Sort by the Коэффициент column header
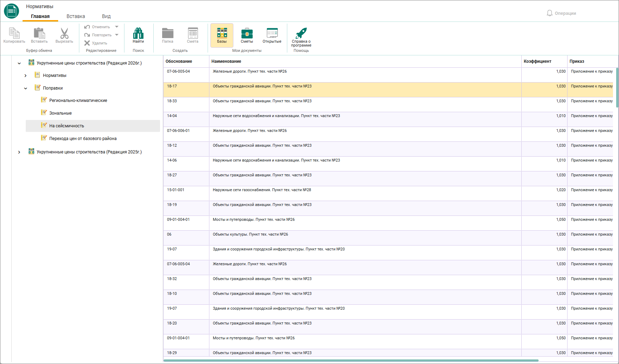The height and width of the screenshot is (364, 619). 544,61
